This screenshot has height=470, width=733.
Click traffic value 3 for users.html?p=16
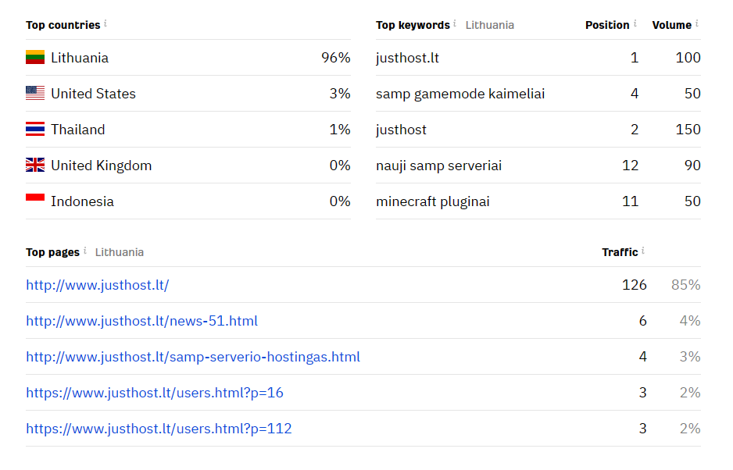click(x=643, y=393)
